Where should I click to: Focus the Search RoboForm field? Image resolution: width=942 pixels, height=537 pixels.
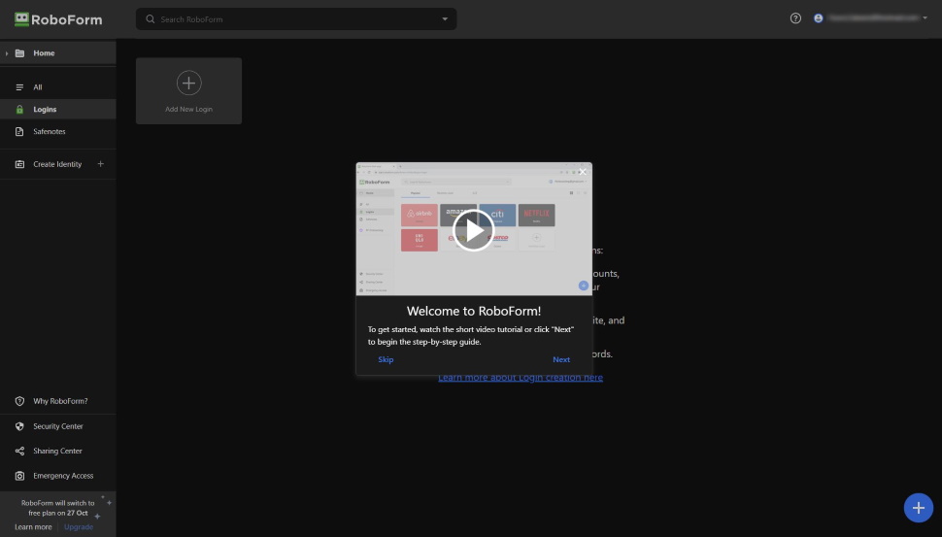pyautogui.click(x=296, y=19)
